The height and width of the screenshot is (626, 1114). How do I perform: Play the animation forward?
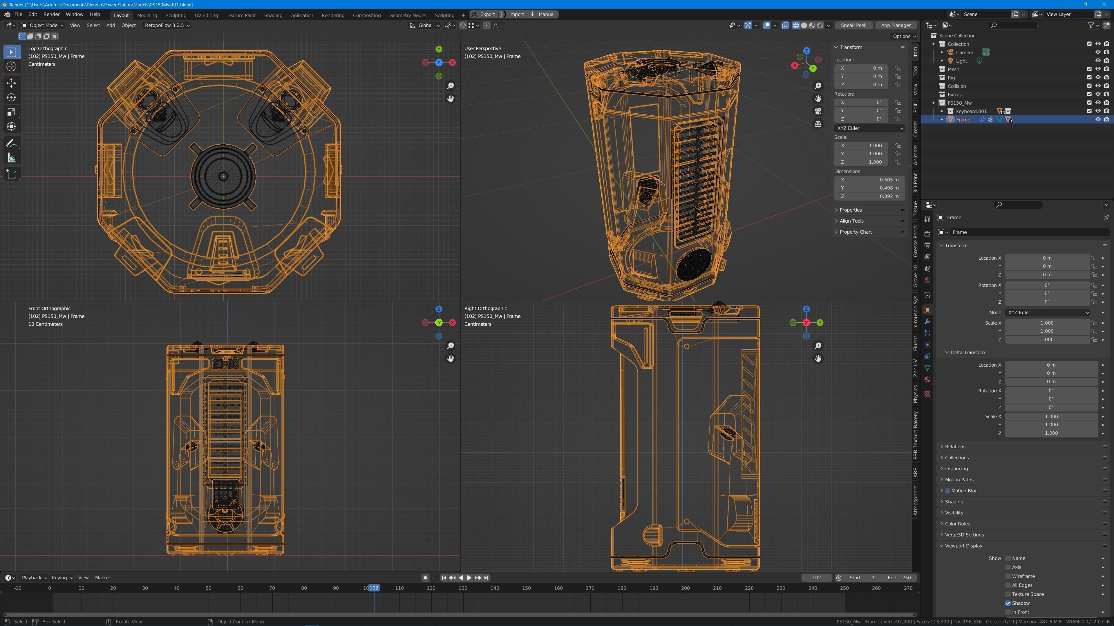pyautogui.click(x=469, y=578)
